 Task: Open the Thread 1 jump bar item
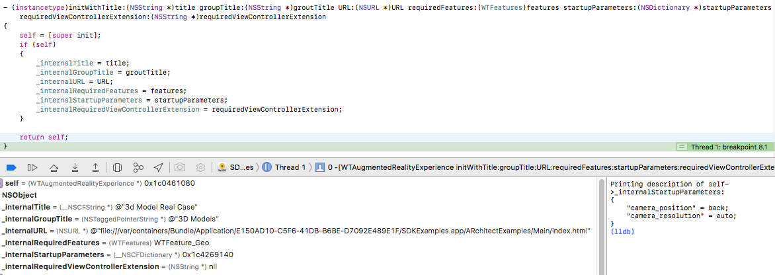pos(284,167)
